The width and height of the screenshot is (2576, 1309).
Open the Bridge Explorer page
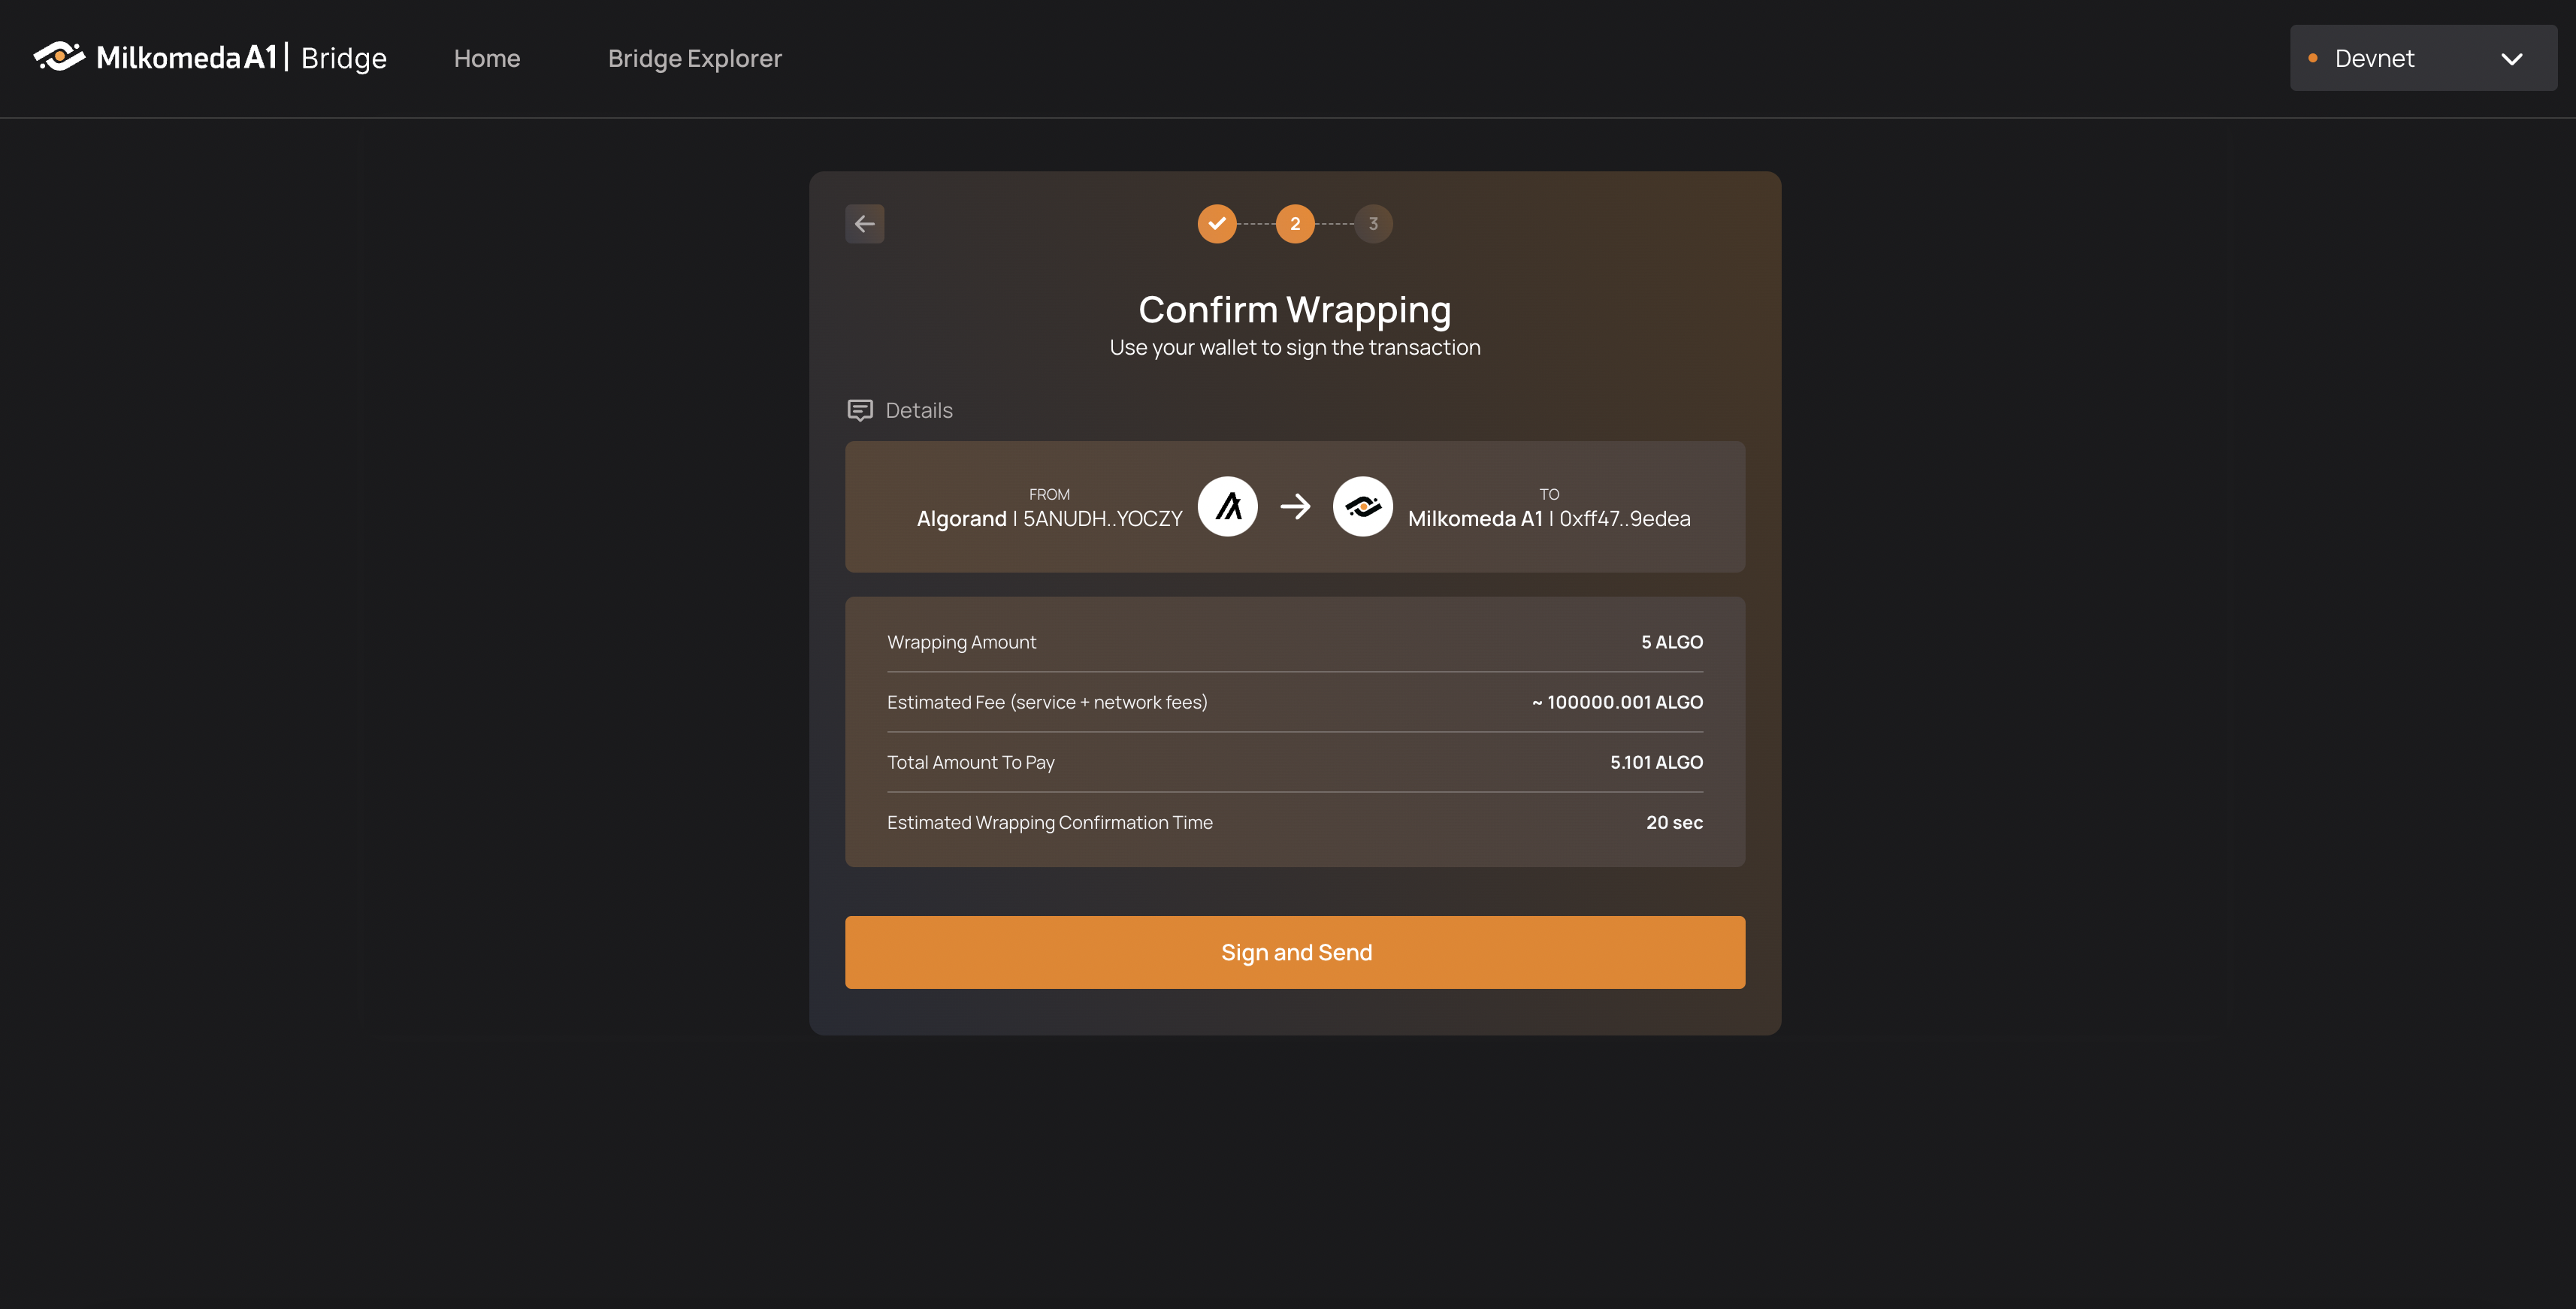coord(695,59)
